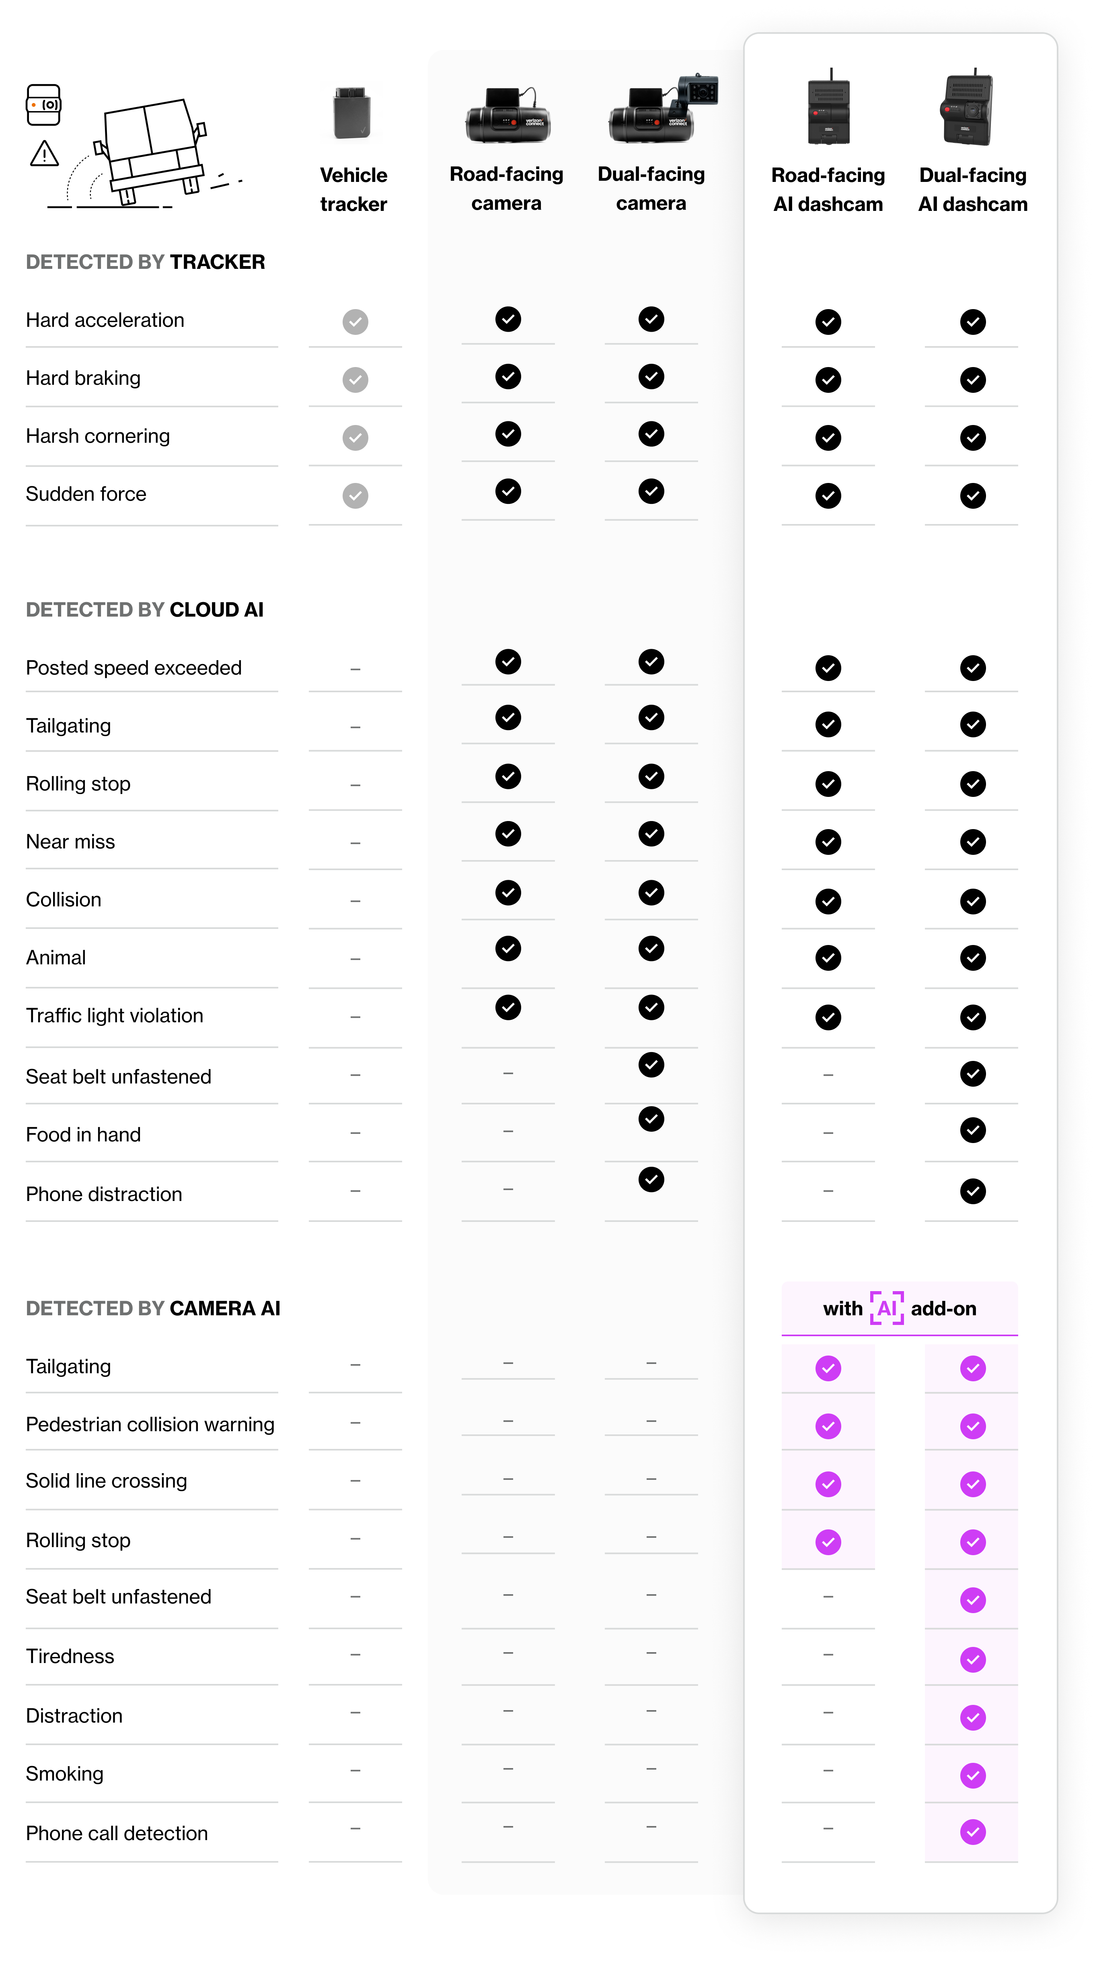Viewport: 1097px width, 1985px height.
Task: Click purple checkmark for Smoking Dual-facing AI dashcam
Action: (x=973, y=1775)
